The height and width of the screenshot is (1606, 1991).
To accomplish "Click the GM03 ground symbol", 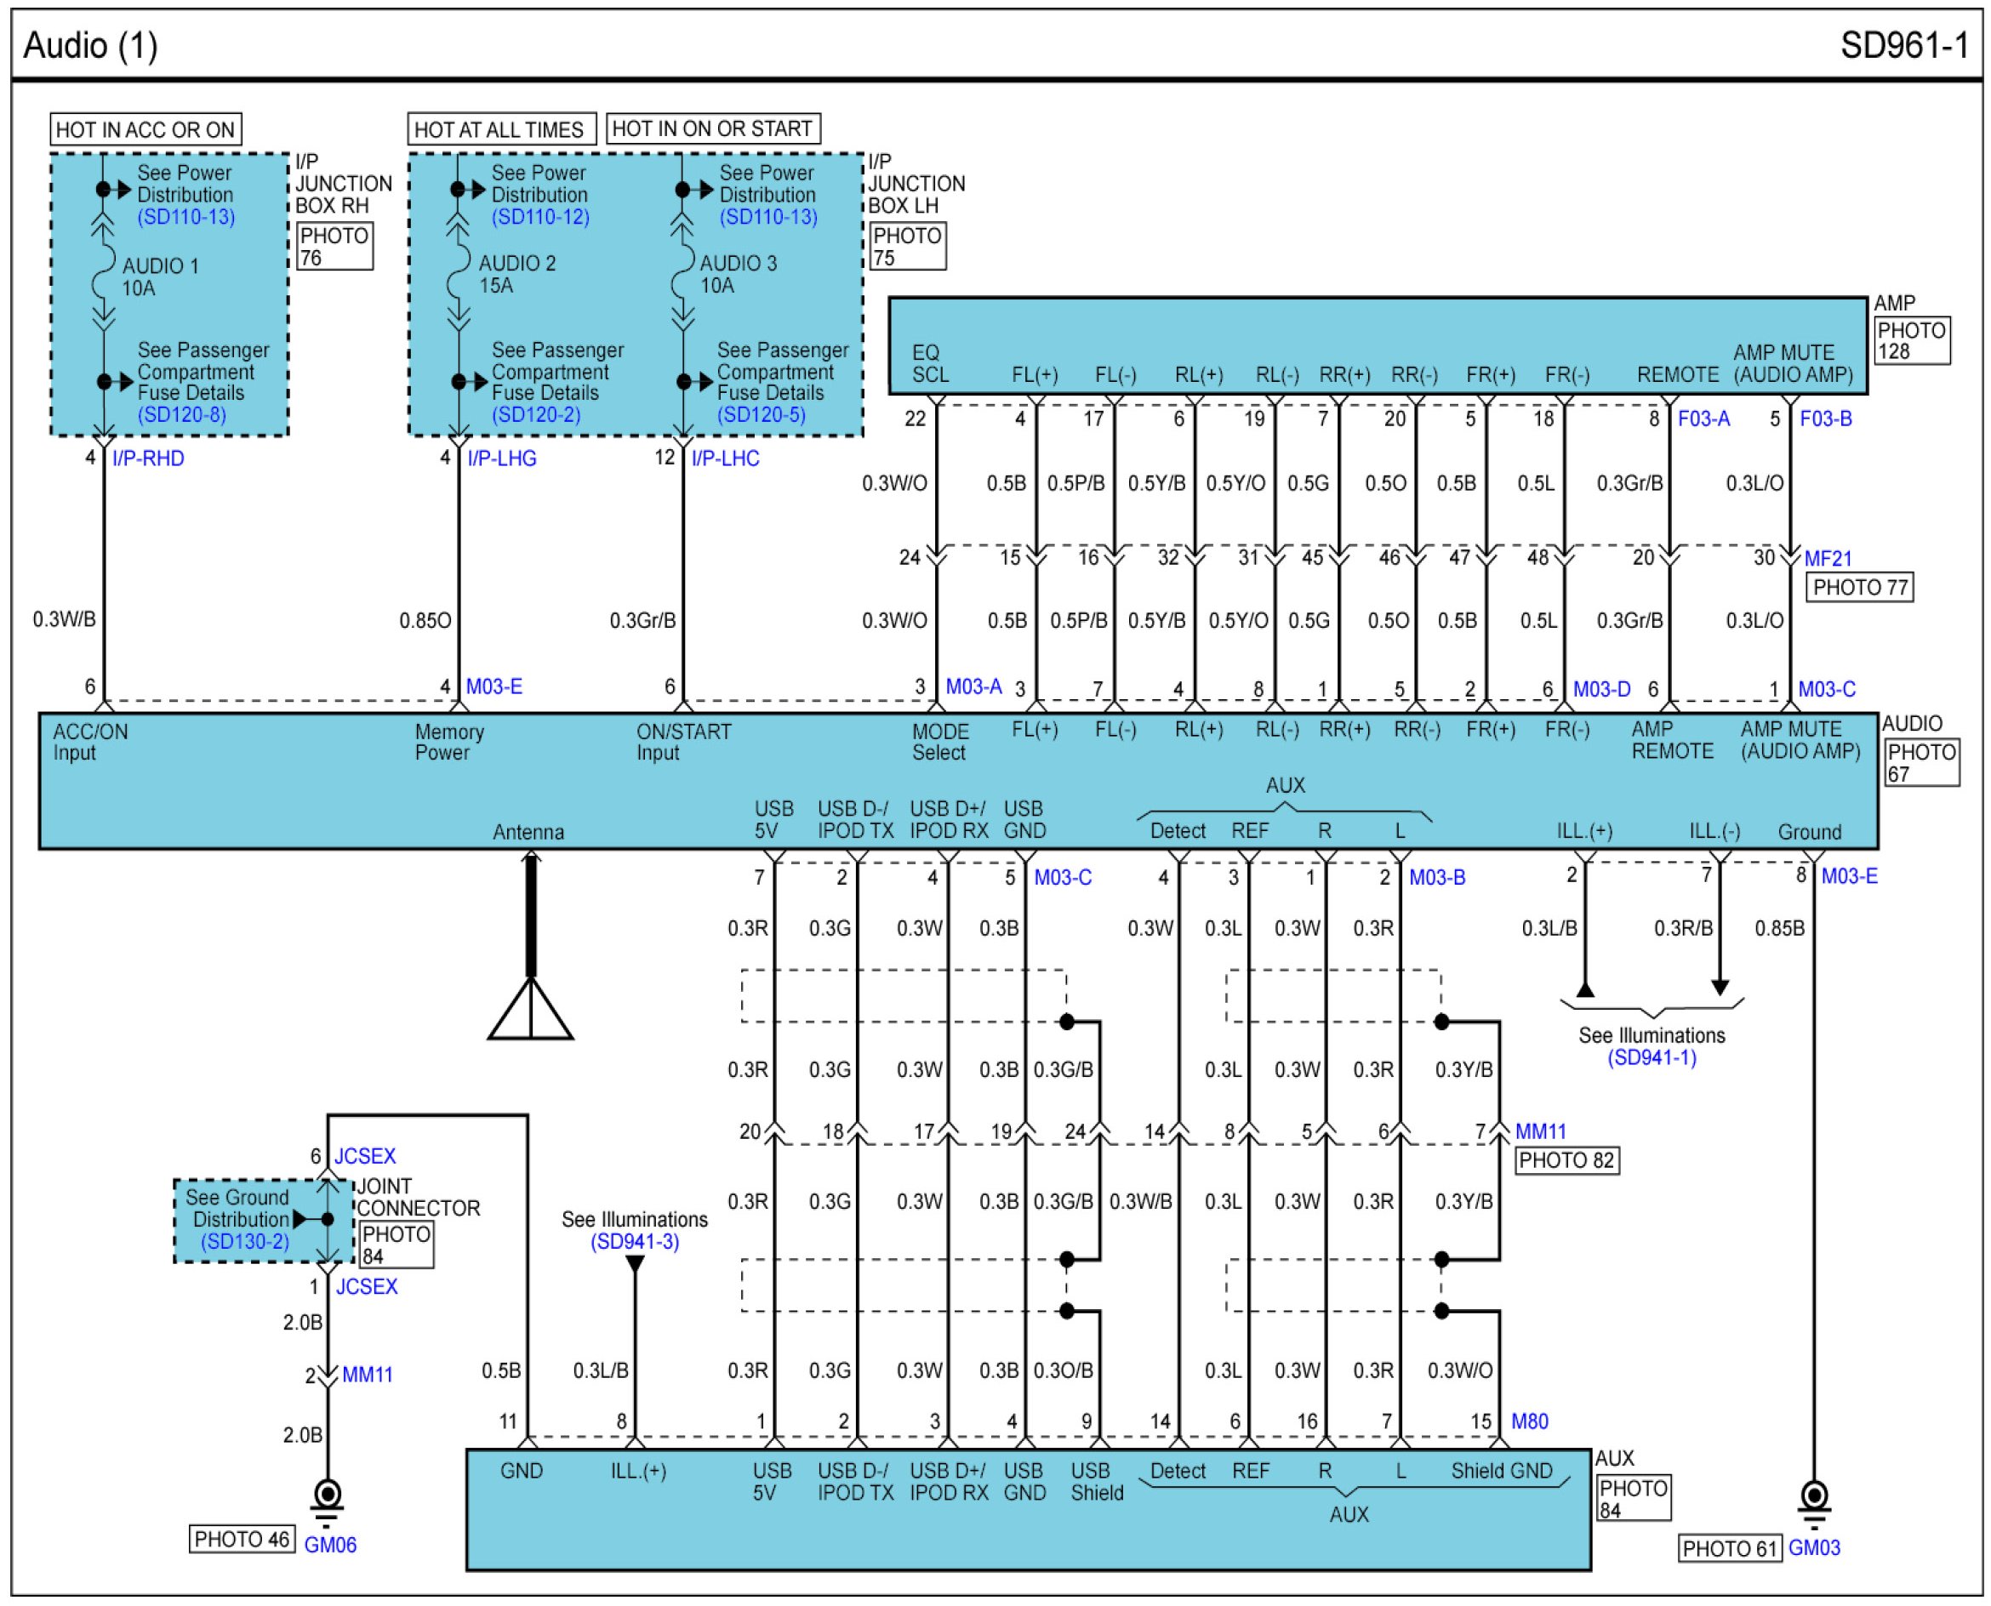I will 1813,1499.
